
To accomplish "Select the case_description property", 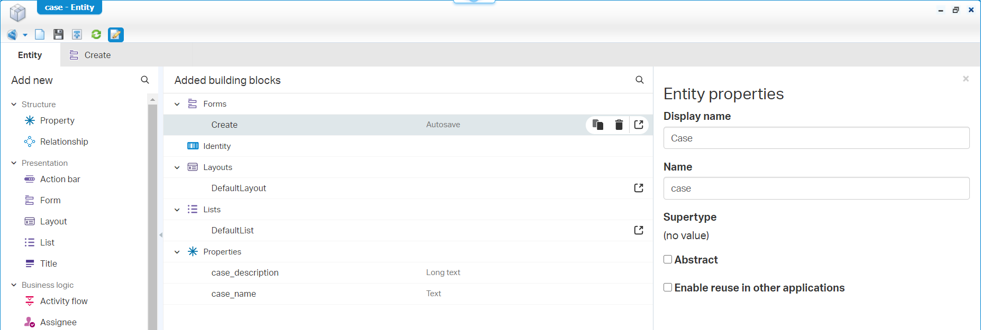I will [x=408, y=272].
